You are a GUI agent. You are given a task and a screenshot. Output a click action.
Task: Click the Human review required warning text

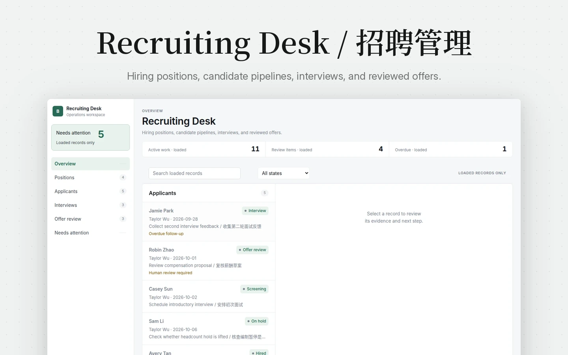pyautogui.click(x=170, y=273)
